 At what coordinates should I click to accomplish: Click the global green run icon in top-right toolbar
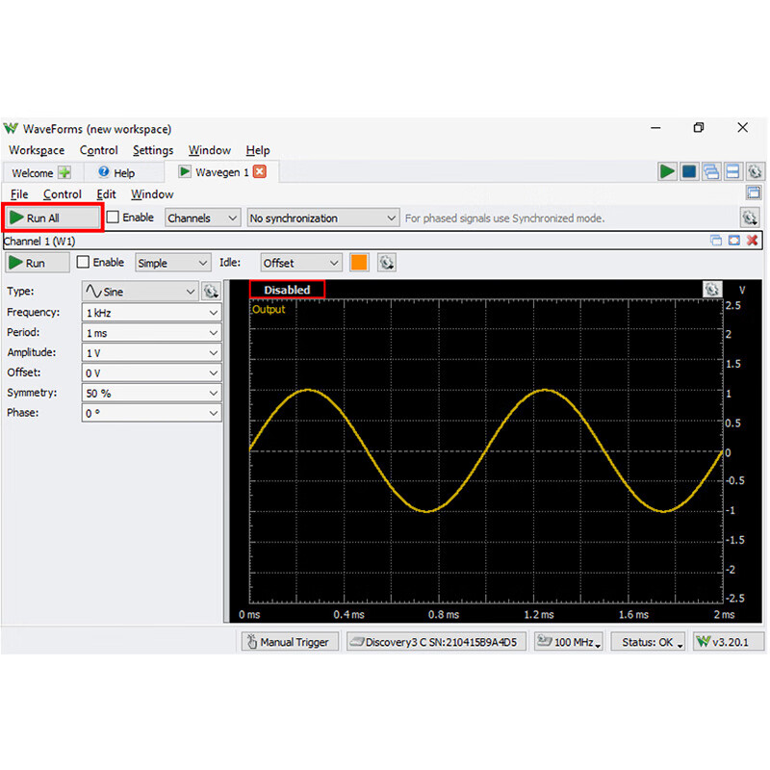pos(667,171)
